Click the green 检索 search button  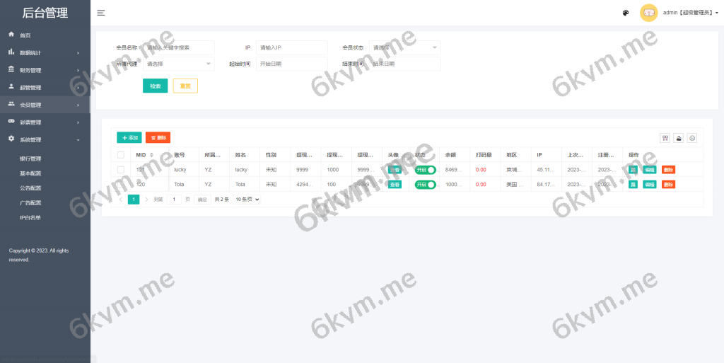tap(155, 86)
